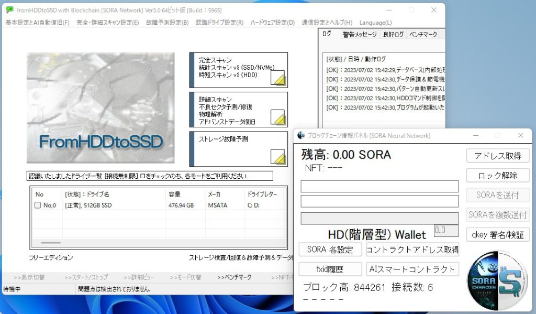Close the ブロックチェーン情報パネル window

point(521,135)
